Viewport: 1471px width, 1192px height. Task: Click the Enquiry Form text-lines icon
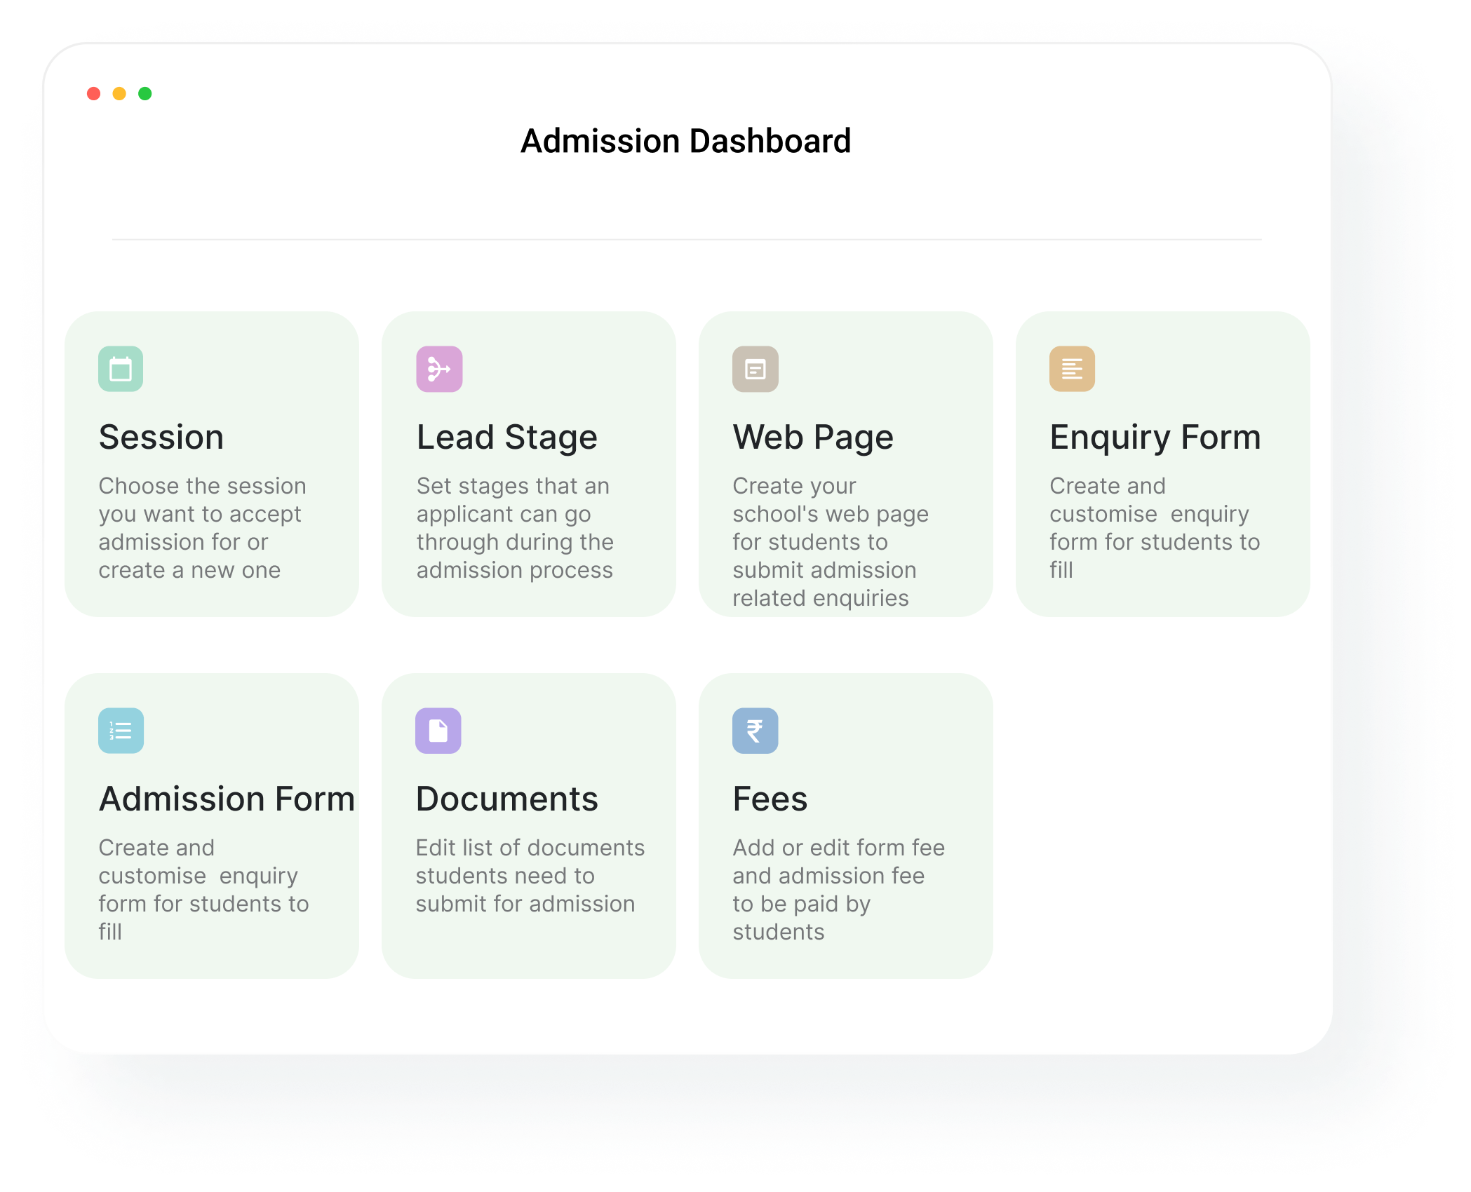[x=1072, y=369]
